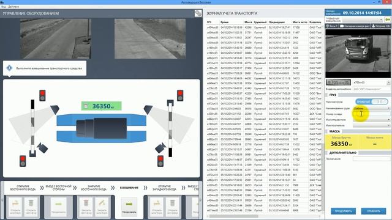Select the Въезд с восточной стороны step
This screenshot has width=392, height=220.
59,188
